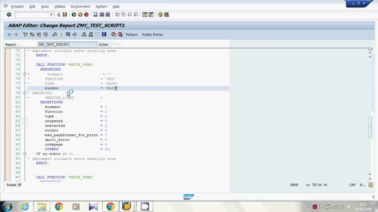Image resolution: width=378 pixels, height=212 pixels.
Task: Collapse the code fold at line 75
Action: 25,74
